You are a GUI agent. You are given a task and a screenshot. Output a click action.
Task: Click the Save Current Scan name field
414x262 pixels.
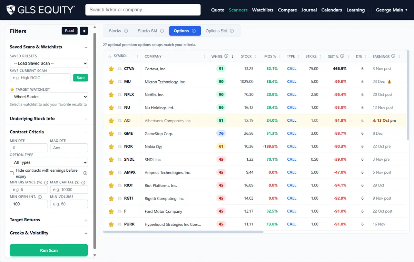(40, 78)
